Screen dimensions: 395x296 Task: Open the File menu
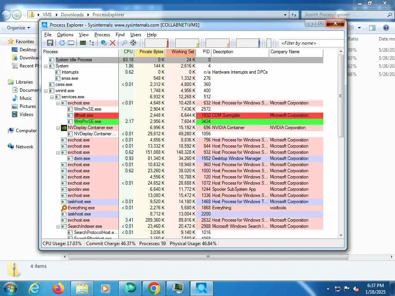[47, 35]
